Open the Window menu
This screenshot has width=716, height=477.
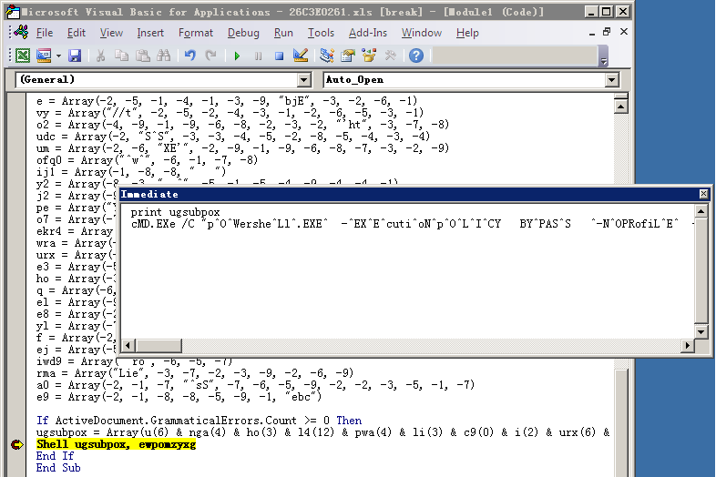[422, 33]
